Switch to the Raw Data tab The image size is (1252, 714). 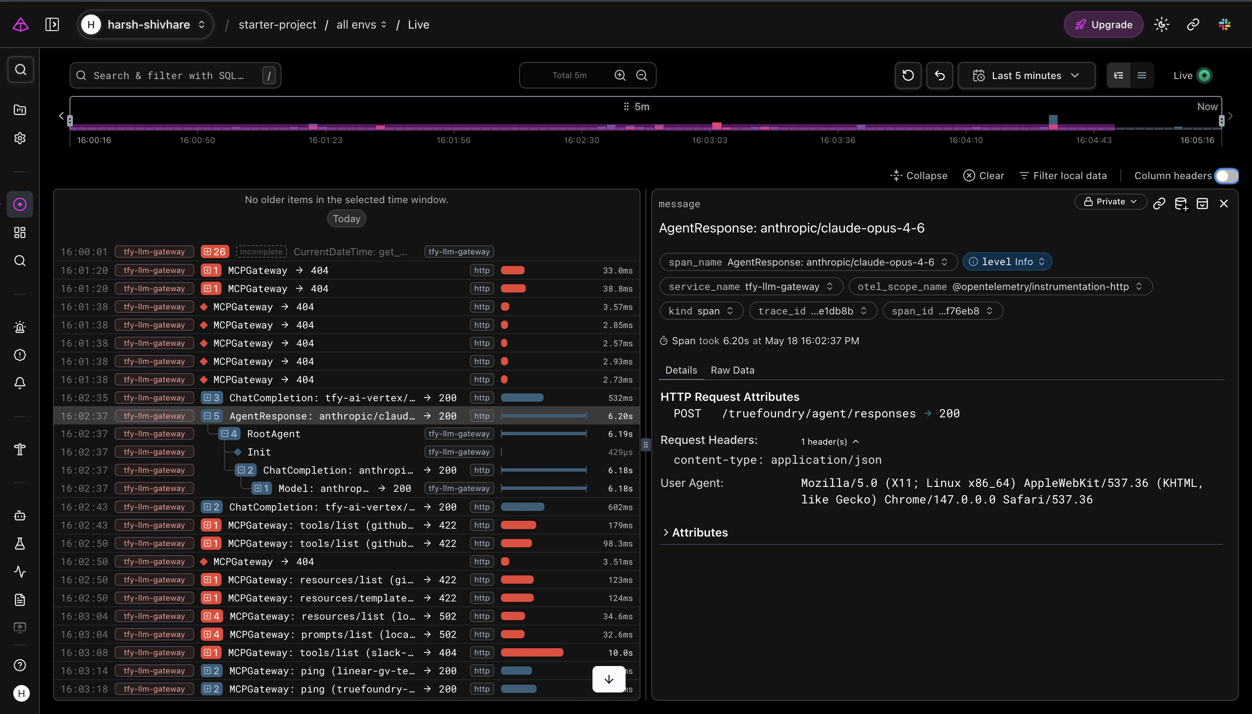(732, 370)
